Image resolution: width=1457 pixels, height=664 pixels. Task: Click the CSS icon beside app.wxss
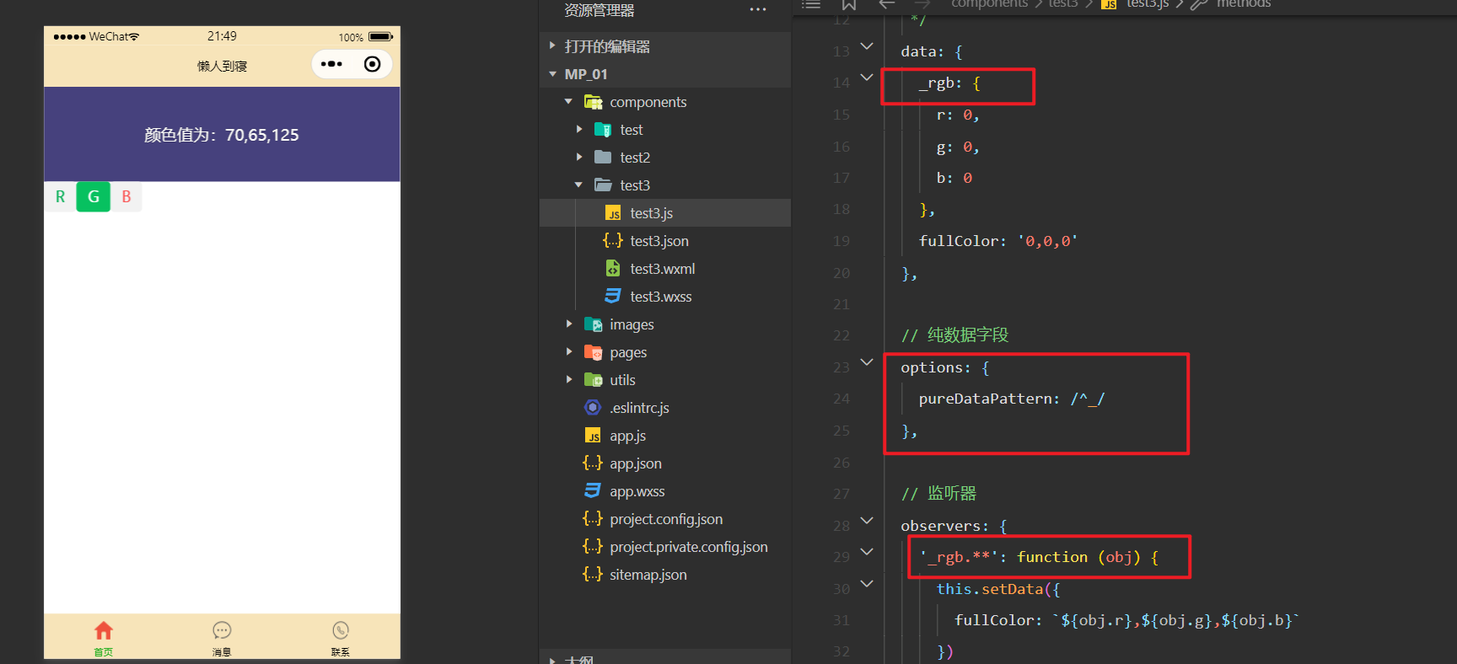pyautogui.click(x=593, y=491)
